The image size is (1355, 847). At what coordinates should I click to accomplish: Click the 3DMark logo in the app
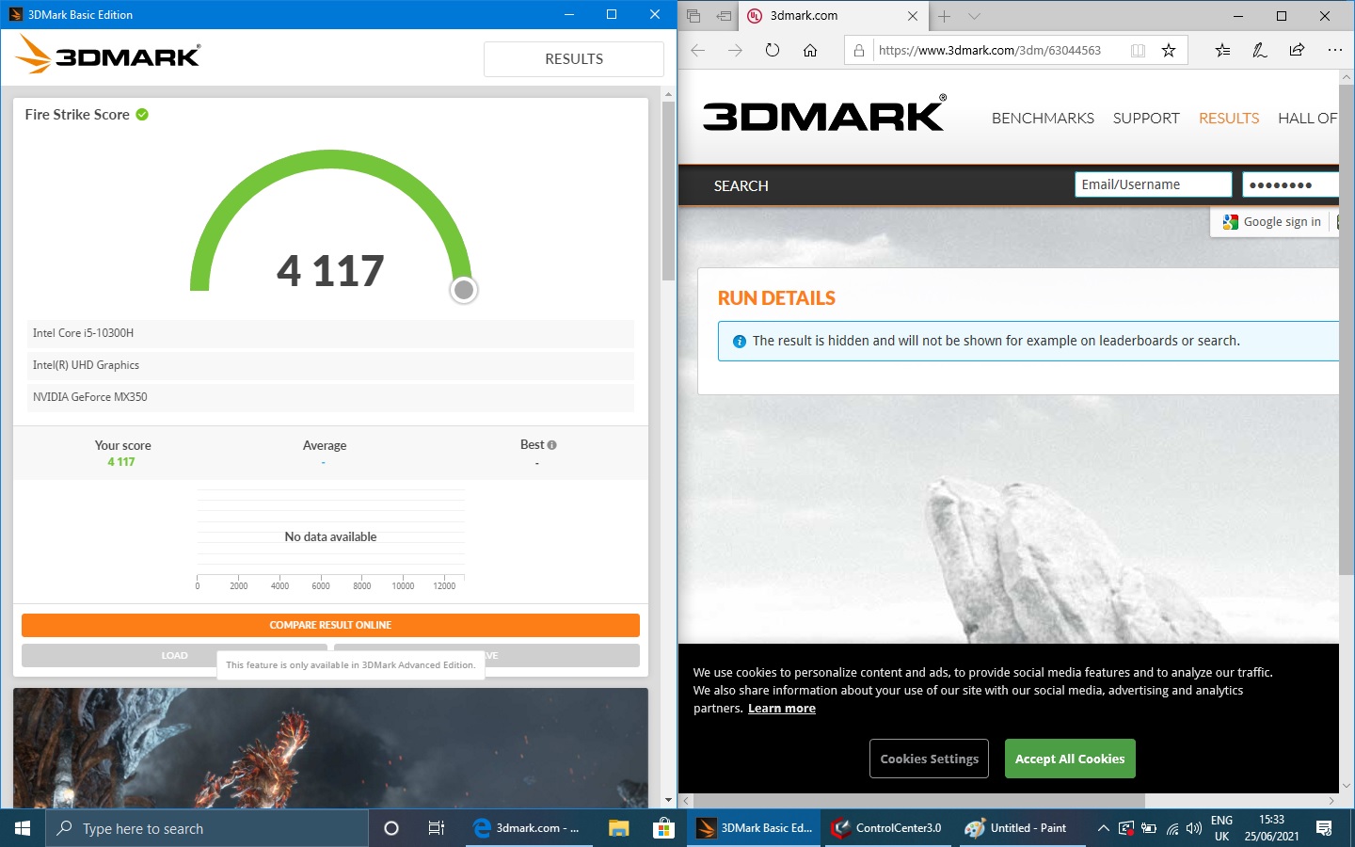coord(108,55)
